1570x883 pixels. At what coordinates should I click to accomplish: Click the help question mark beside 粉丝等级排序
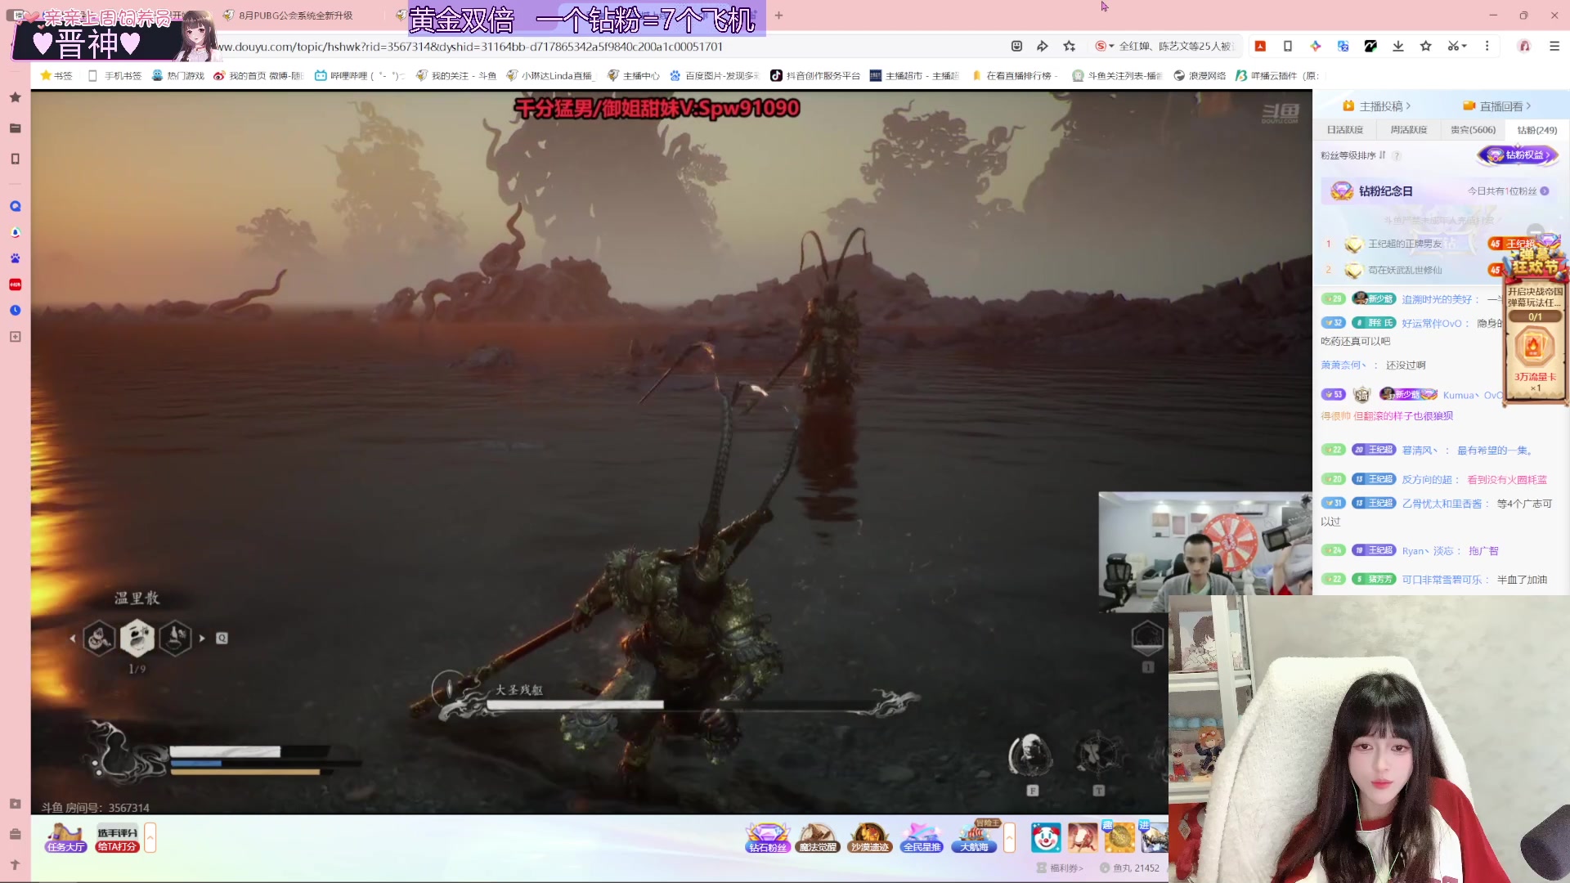1397,155
